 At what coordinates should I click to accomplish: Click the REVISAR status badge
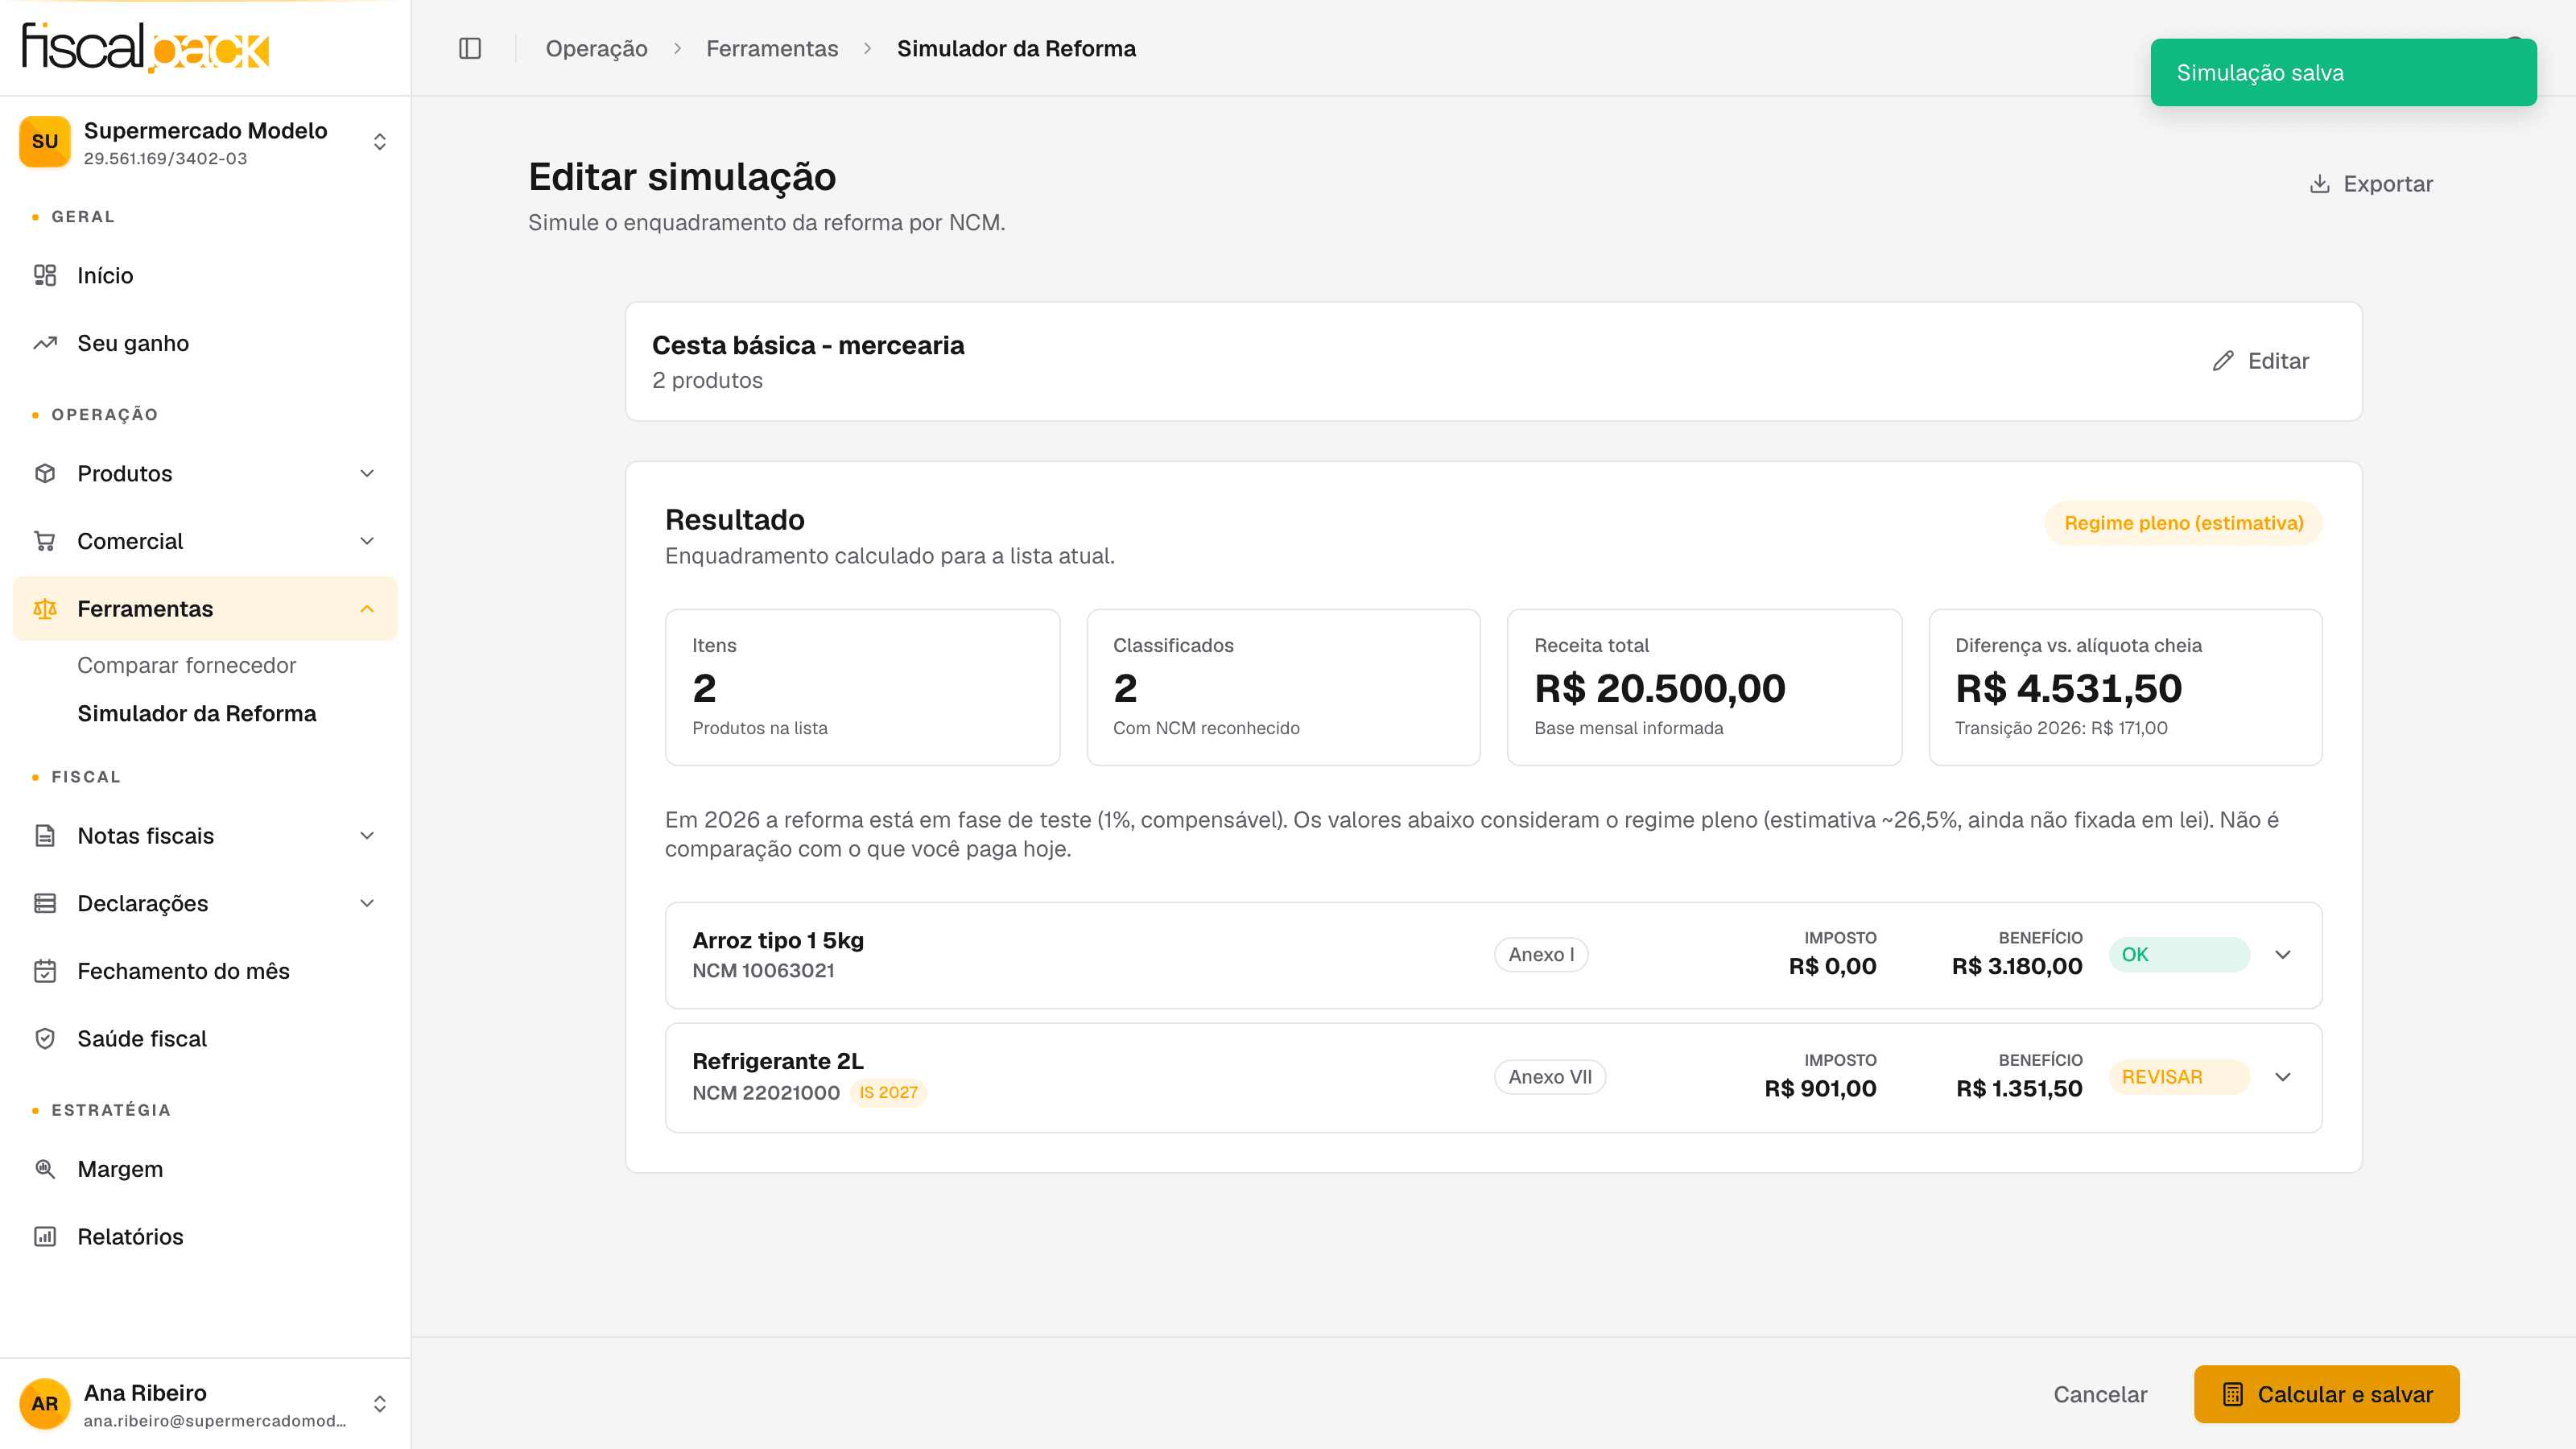click(2179, 1077)
